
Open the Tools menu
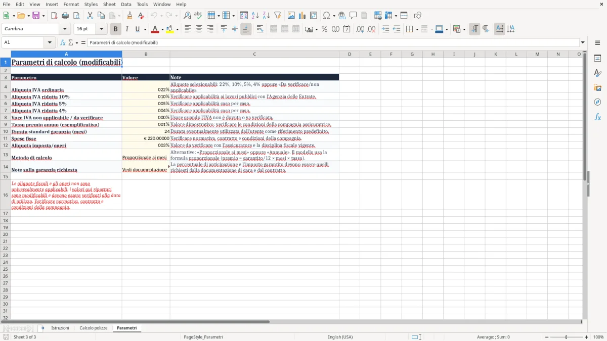pyautogui.click(x=142, y=4)
